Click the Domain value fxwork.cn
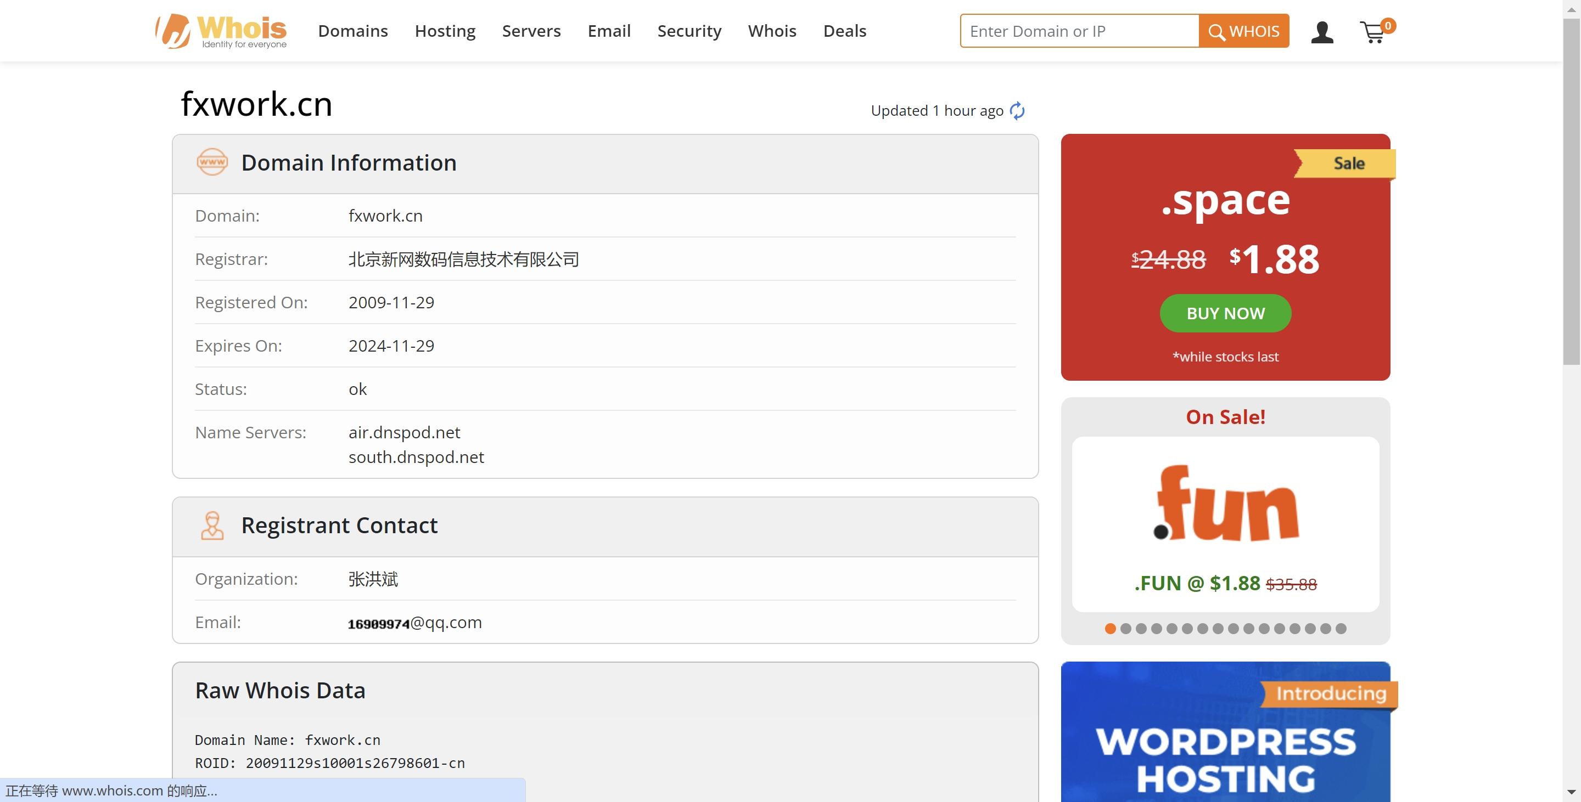1581x802 pixels. pos(385,216)
